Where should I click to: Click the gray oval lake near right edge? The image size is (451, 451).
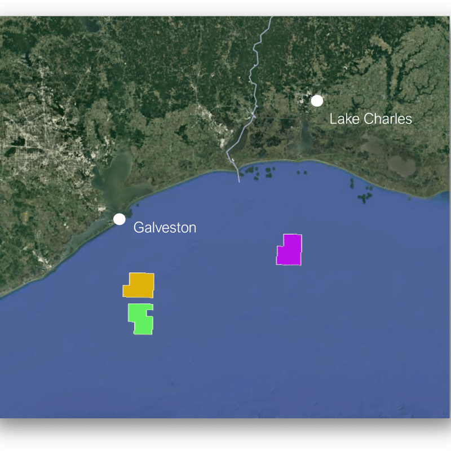click(x=401, y=166)
